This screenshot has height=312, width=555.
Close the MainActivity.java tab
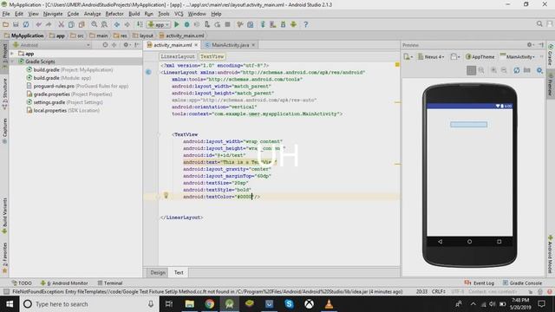point(253,45)
